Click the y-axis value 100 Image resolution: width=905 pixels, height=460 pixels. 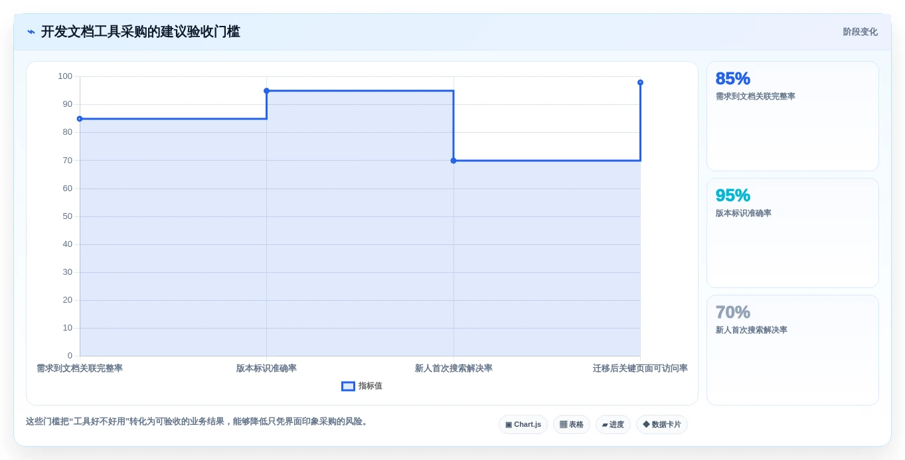65,76
